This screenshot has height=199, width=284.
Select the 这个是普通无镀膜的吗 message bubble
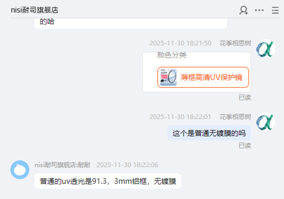tap(209, 133)
